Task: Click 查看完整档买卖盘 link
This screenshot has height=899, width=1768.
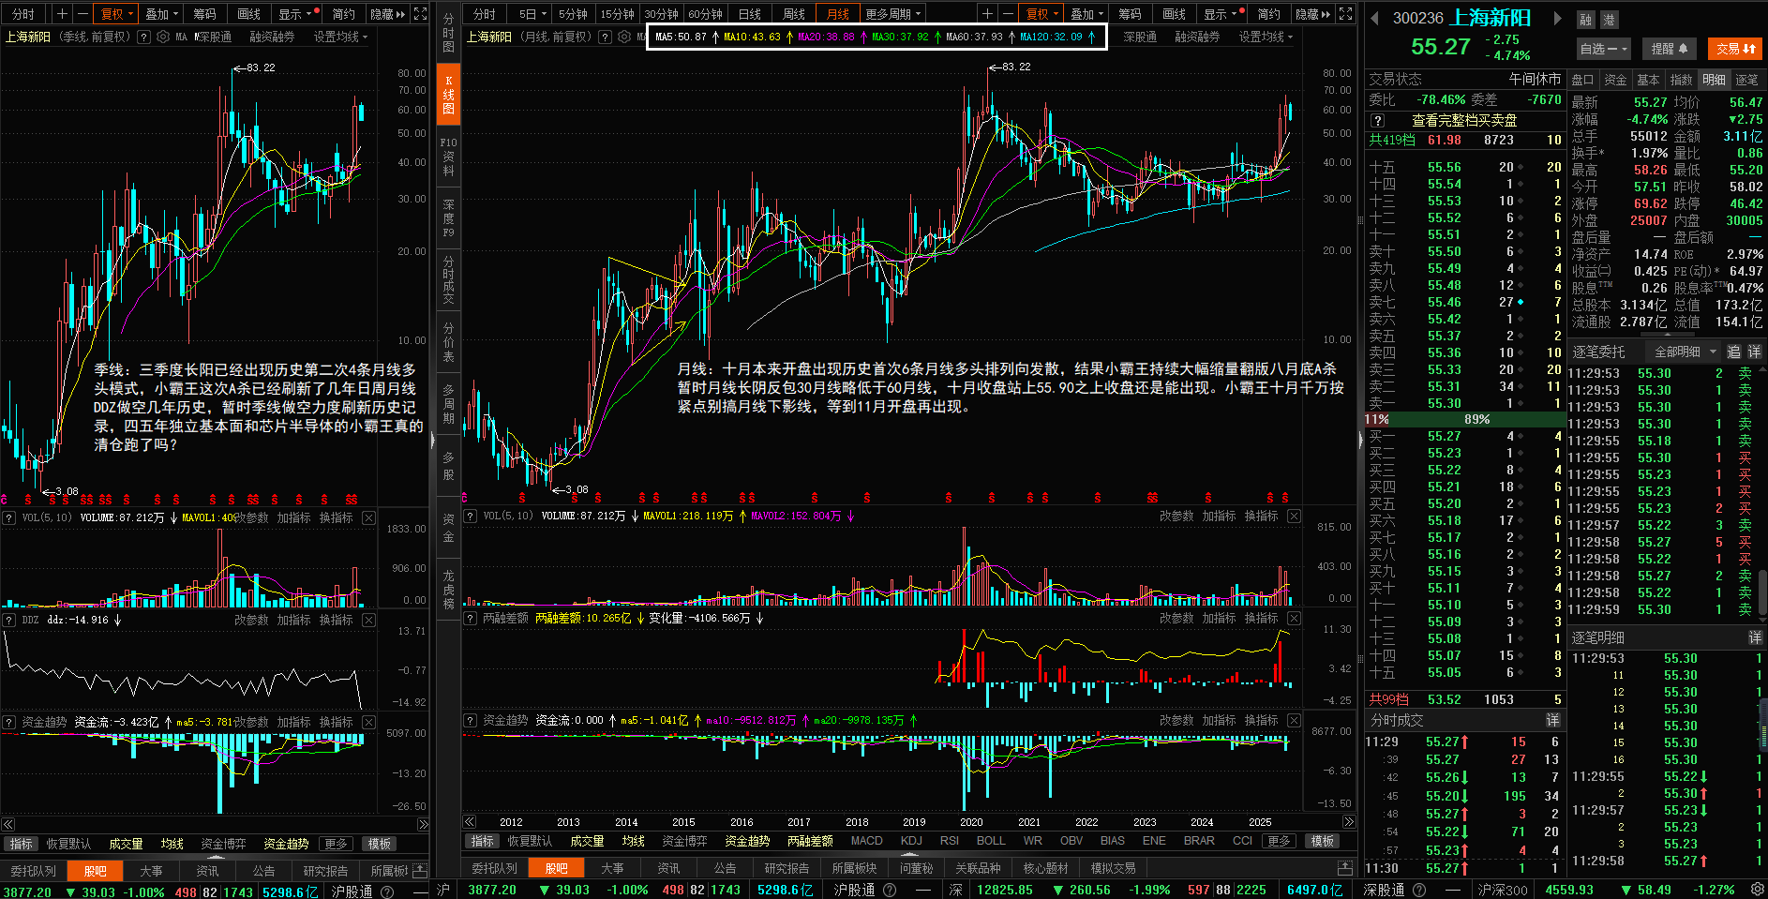Action: coord(1464,121)
